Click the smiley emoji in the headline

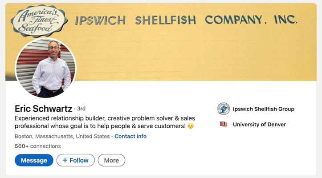point(191,126)
